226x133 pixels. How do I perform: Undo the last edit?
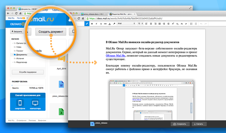click(201, 24)
